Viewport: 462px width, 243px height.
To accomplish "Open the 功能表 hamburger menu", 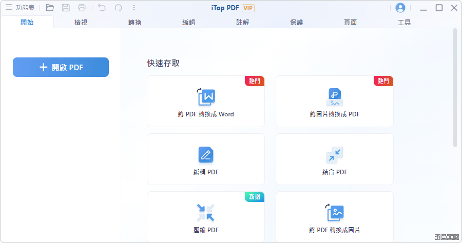I will [x=20, y=8].
